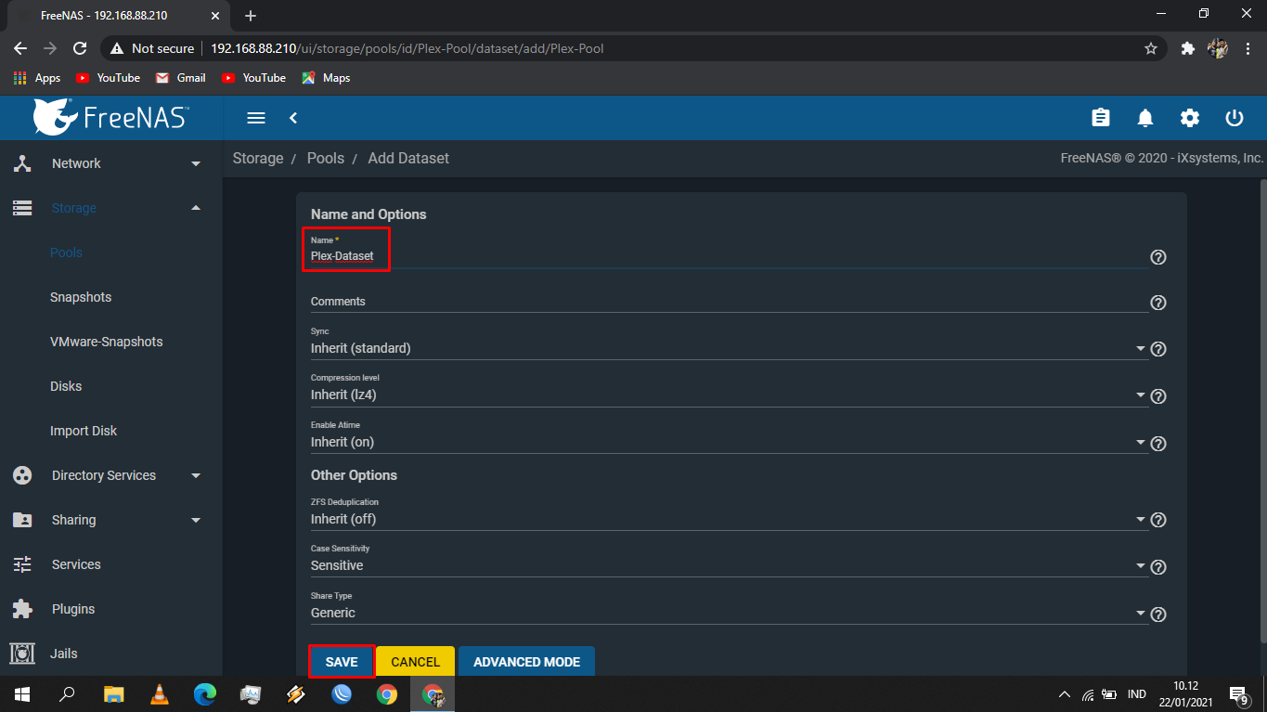
Task: Switch to ADVANCED MODE
Action: (526, 662)
